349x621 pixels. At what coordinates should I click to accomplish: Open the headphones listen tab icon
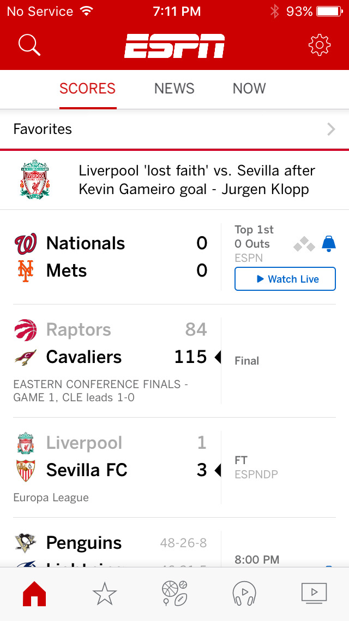click(244, 594)
